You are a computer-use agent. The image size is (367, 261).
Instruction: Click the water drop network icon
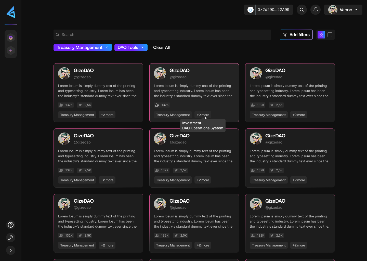pyautogui.click(x=251, y=10)
